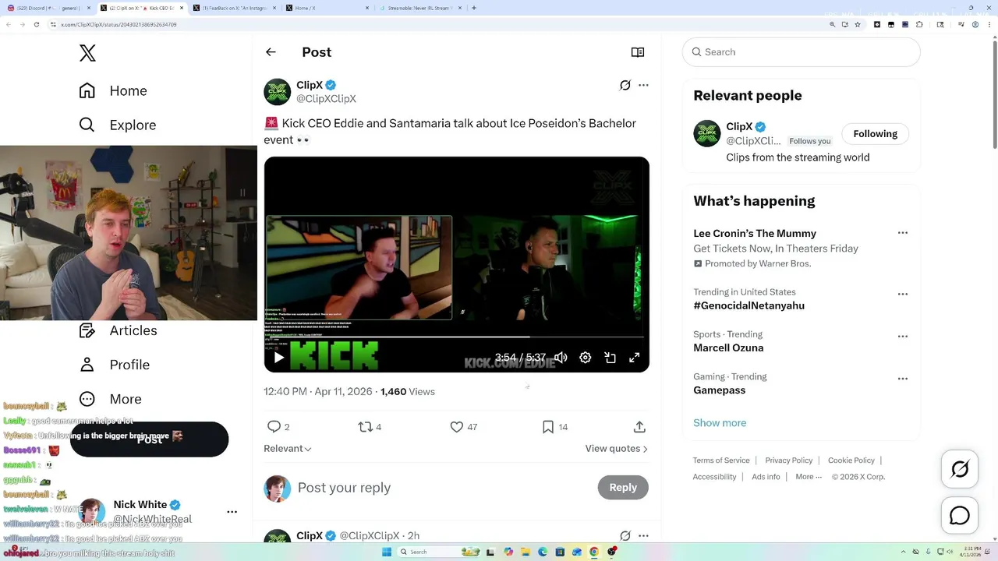Expand the Relevant replies sort dropdown

click(x=288, y=449)
